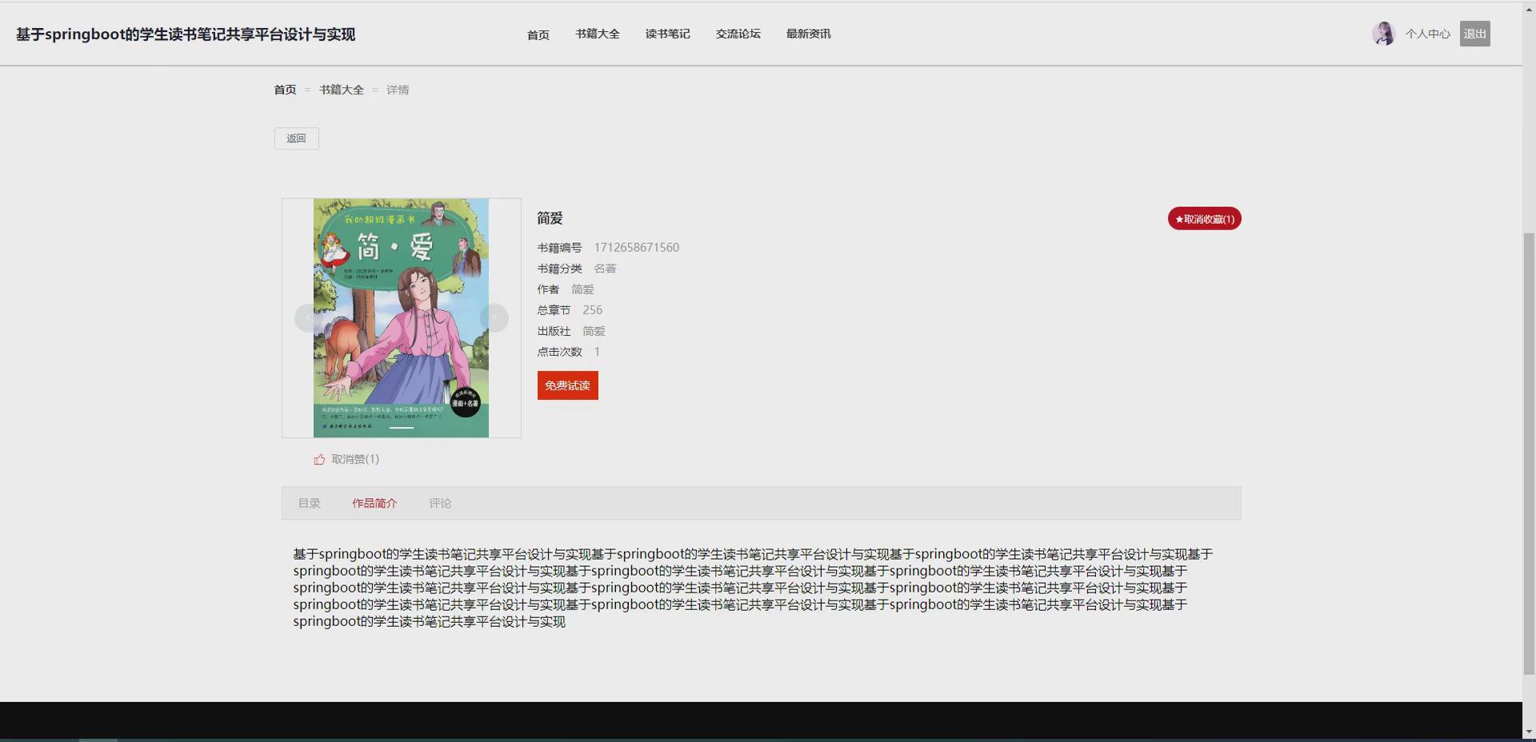Click the 返回 button to go back
Screen dimensions: 1536x742
click(296, 138)
